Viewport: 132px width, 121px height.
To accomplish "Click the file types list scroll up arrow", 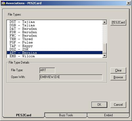I will click(x=105, y=22).
